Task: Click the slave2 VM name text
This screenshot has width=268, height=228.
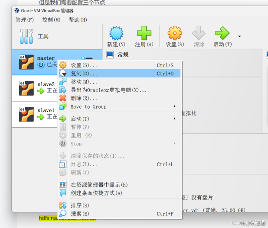Action: coord(46,84)
